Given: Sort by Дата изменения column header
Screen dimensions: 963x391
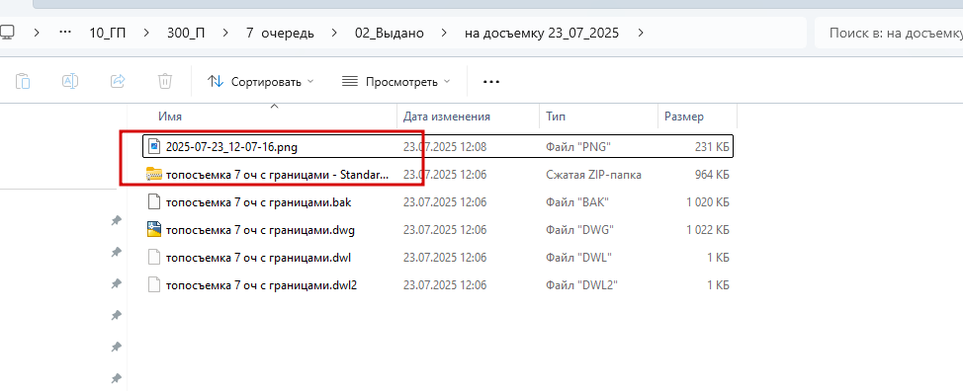Looking at the screenshot, I should tap(447, 117).
